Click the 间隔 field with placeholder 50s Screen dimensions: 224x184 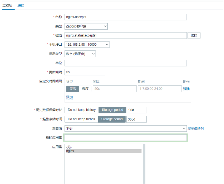(115, 89)
